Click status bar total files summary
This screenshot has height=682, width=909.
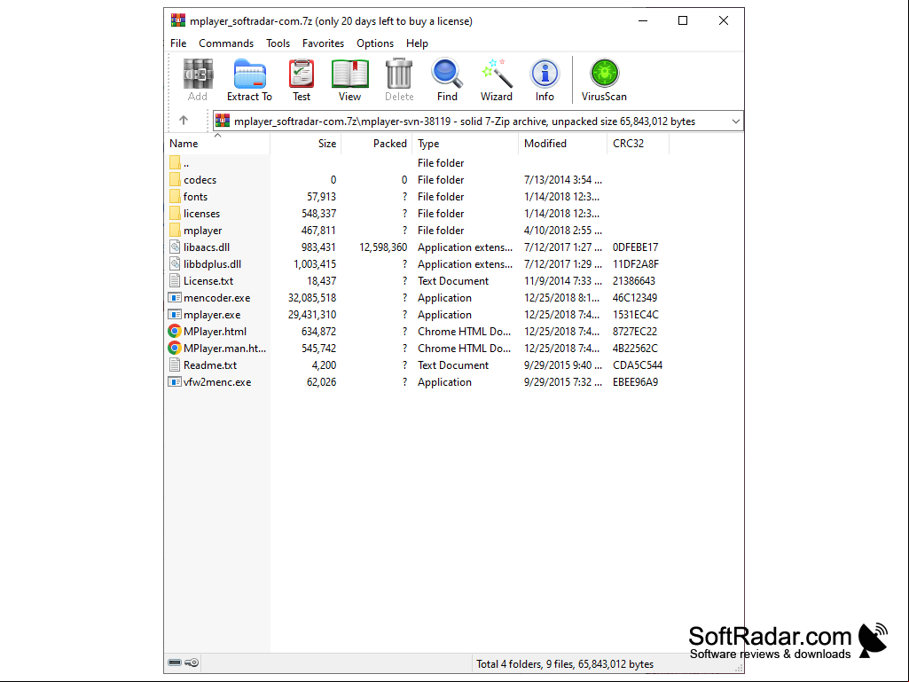click(565, 663)
